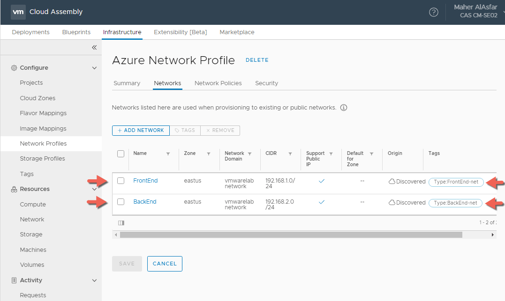Image resolution: width=505 pixels, height=301 pixels.
Task: Select Storage Profiles in the sidebar
Action: pos(42,159)
